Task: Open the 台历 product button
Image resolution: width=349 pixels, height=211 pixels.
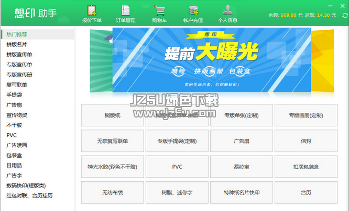Action: coord(306,192)
